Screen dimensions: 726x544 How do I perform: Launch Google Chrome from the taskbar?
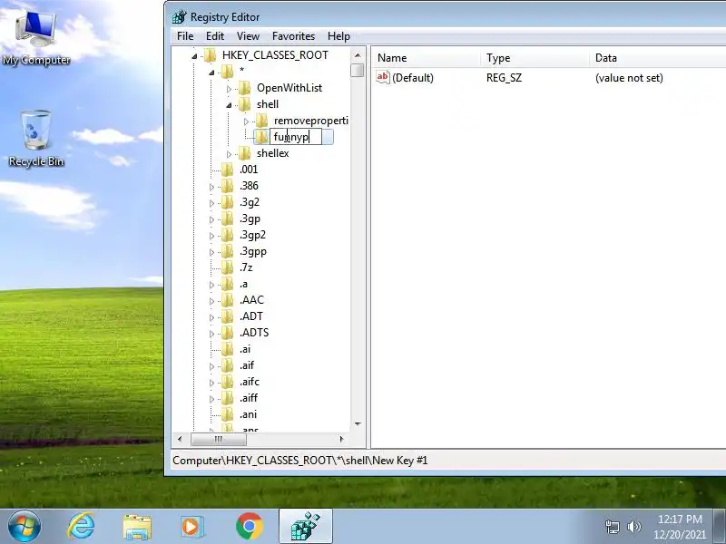click(x=249, y=527)
